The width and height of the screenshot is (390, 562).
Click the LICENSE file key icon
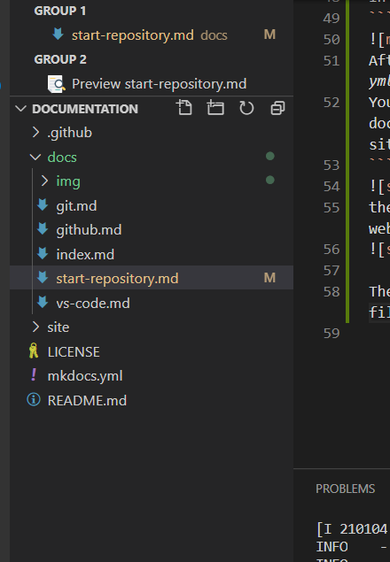(34, 350)
